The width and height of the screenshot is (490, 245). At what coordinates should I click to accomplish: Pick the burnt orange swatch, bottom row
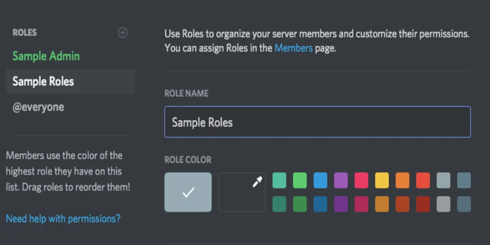[402, 204]
